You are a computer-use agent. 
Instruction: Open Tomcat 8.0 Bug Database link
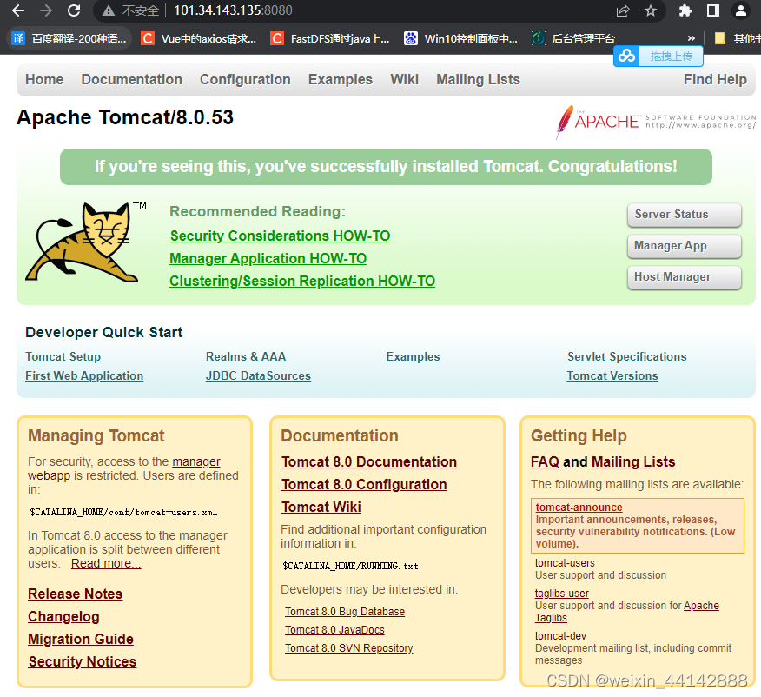pos(345,612)
